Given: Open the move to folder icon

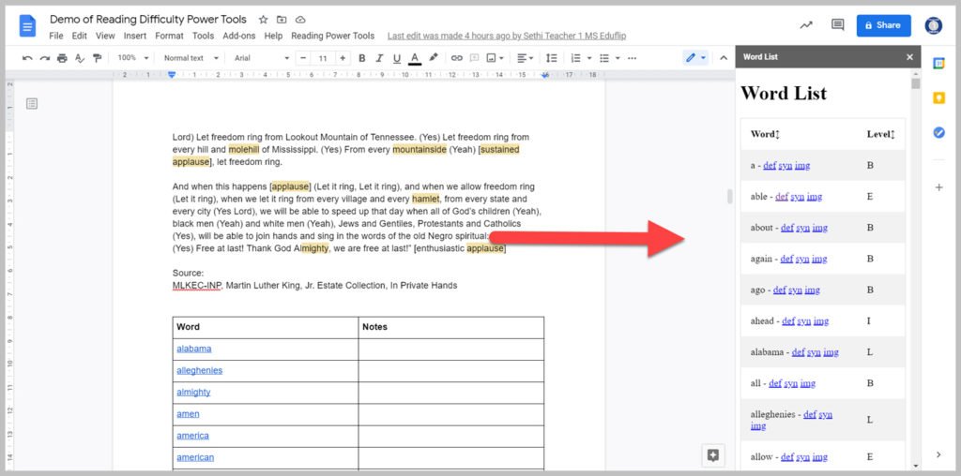Looking at the screenshot, I should pos(282,20).
